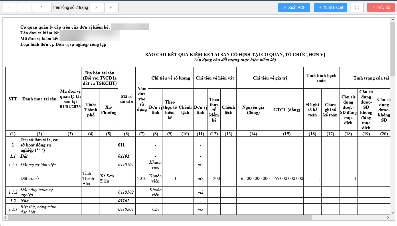
Task: Click the horizontal scrollbar thumb
Action: [x=160, y=218]
